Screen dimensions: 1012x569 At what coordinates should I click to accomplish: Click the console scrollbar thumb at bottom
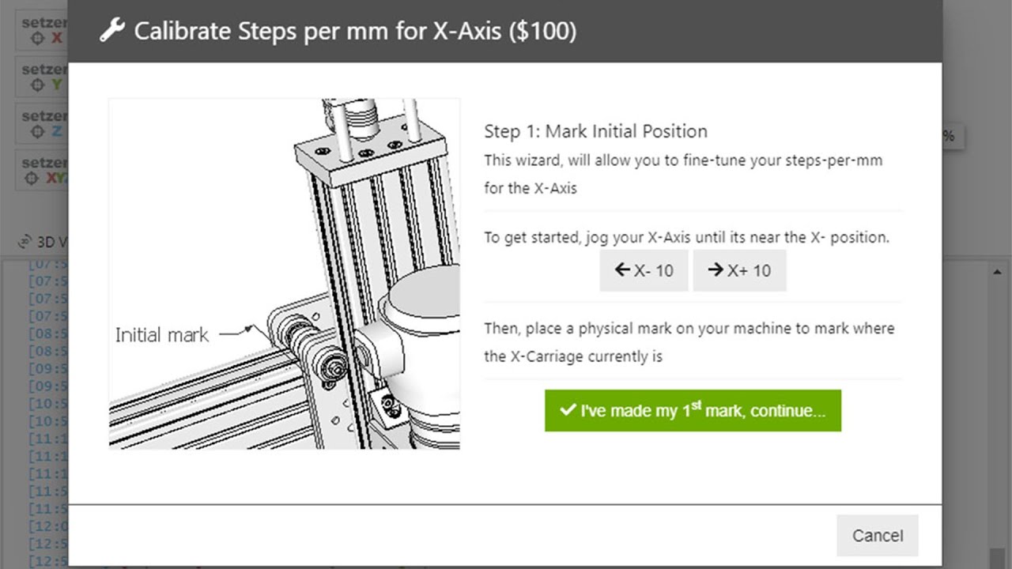[x=997, y=558]
